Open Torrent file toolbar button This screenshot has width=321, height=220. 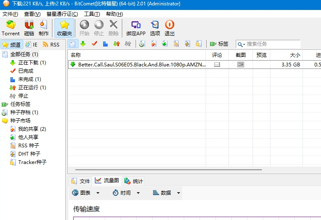point(11,28)
